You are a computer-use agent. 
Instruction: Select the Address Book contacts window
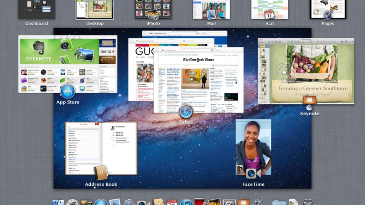click(100, 146)
